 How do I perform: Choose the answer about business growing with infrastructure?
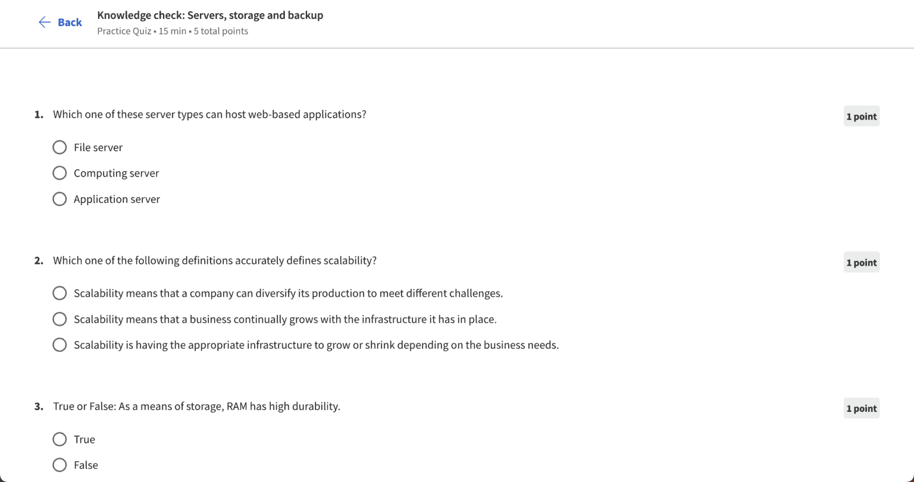click(x=60, y=319)
